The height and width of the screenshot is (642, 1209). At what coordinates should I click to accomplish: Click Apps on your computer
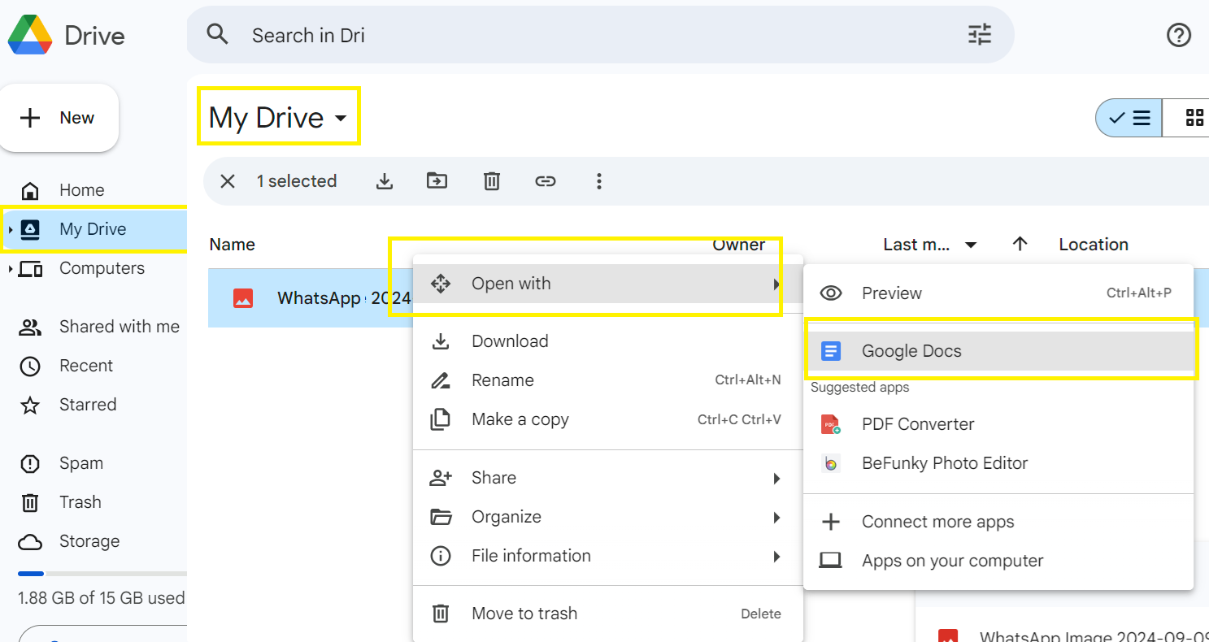coord(998,561)
